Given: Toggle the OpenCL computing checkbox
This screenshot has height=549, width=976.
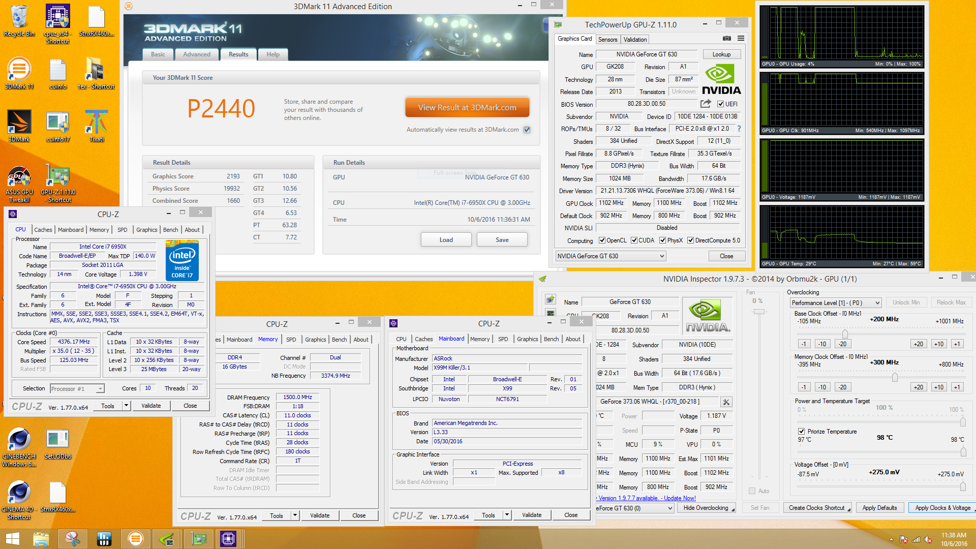Looking at the screenshot, I should click(x=602, y=240).
